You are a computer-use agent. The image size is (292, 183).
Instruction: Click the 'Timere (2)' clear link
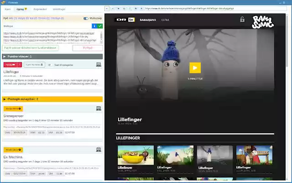(x=44, y=18)
